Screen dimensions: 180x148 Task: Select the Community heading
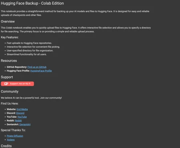click(x=10, y=92)
